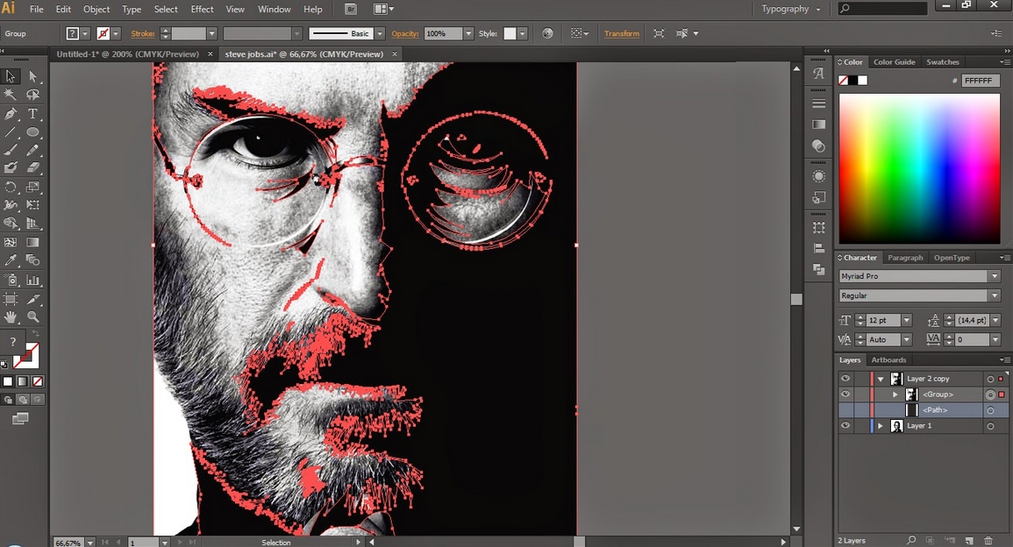Screen dimensions: 1013x547
Task: Toggle visibility of the Group sublayer
Action: coord(845,394)
